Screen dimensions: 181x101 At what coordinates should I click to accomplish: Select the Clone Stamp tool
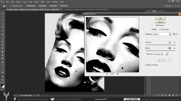3,41
